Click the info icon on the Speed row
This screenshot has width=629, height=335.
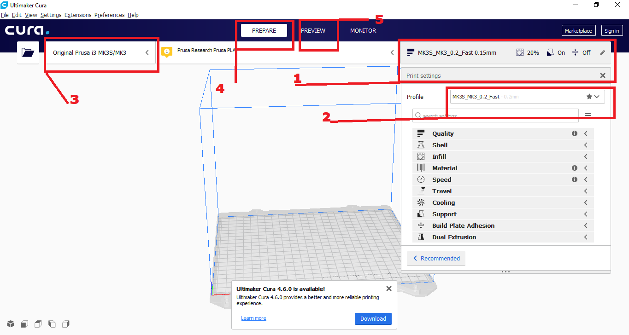point(575,179)
